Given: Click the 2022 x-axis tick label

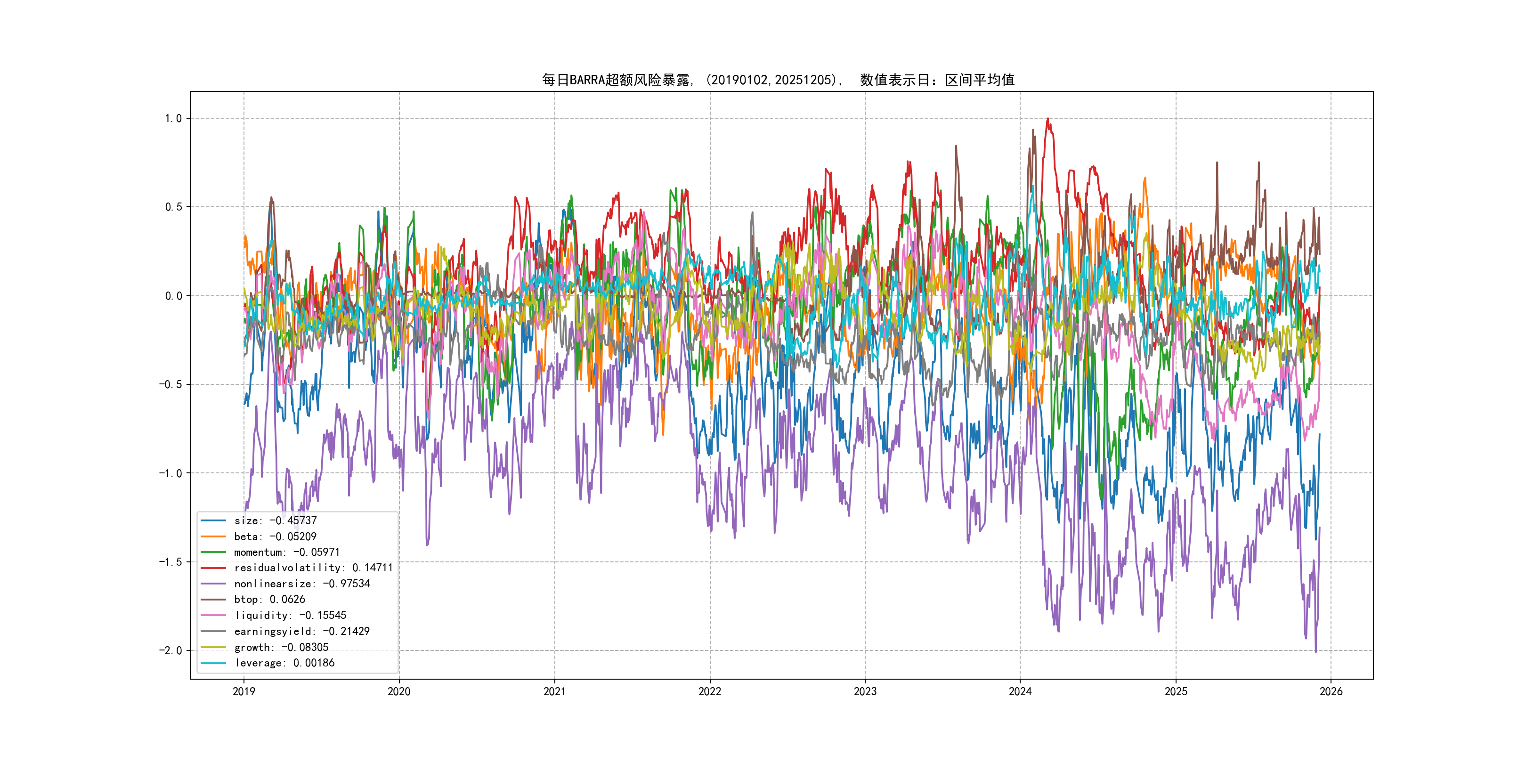Looking at the screenshot, I should coord(710,691).
